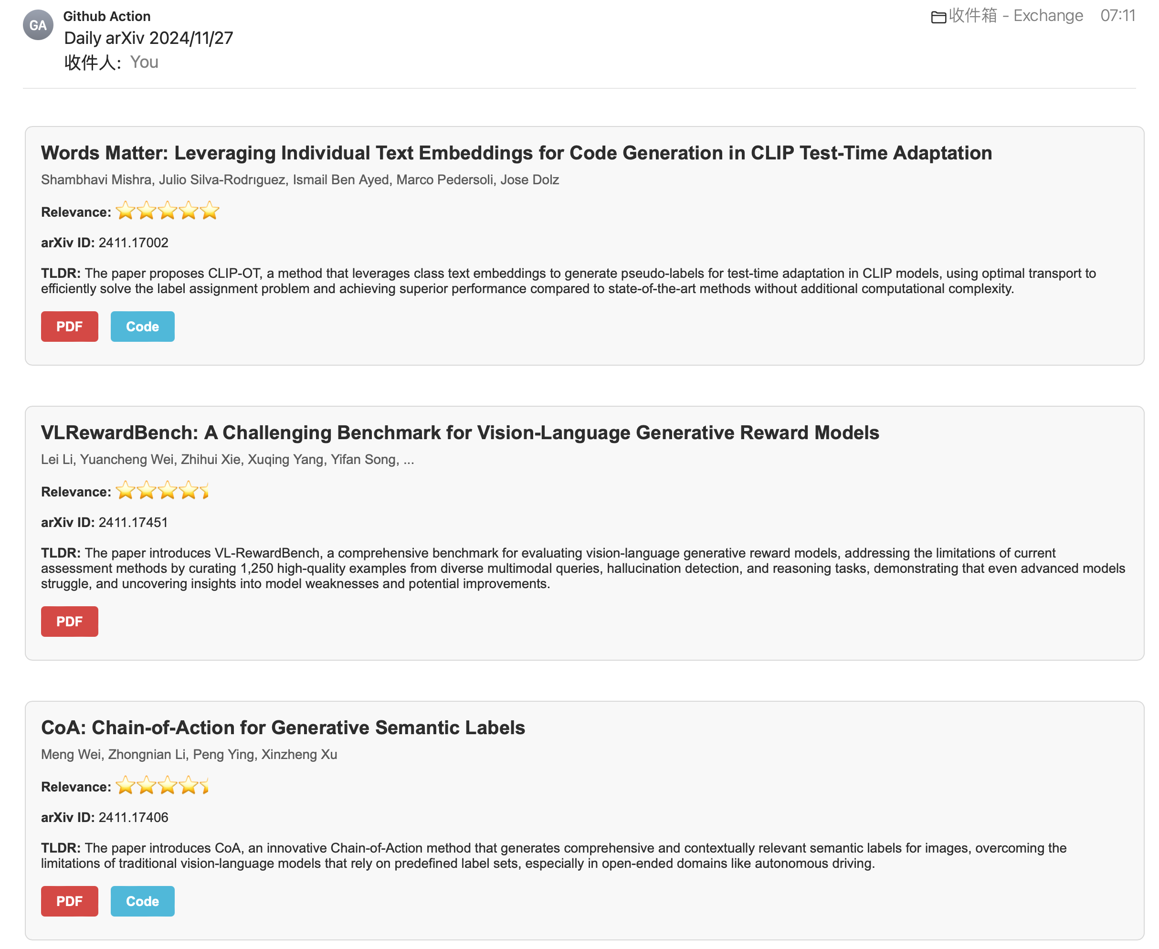Open the PDF of the VLRewardBench paper
Screen dimensions: 1159x949
coord(69,622)
